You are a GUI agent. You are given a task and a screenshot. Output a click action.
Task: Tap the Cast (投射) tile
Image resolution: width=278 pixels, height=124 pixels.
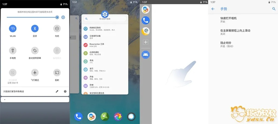(x=57, y=73)
